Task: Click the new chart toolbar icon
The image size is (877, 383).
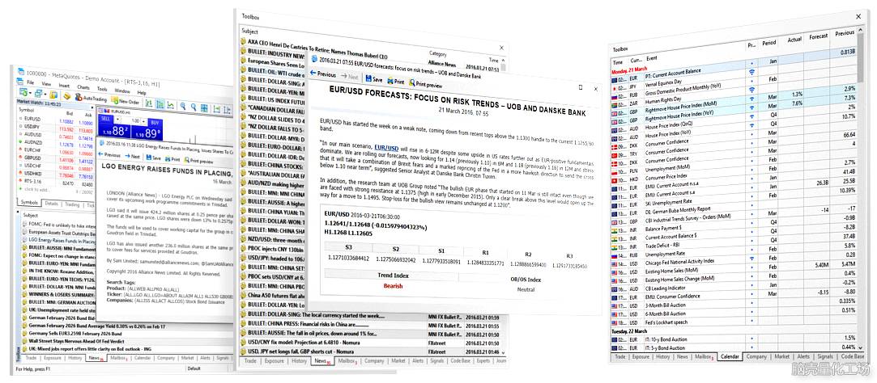Action: click(23, 92)
